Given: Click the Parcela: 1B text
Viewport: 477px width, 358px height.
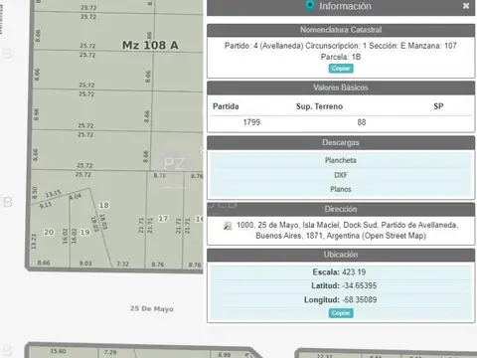Looking at the screenshot, I should (341, 57).
